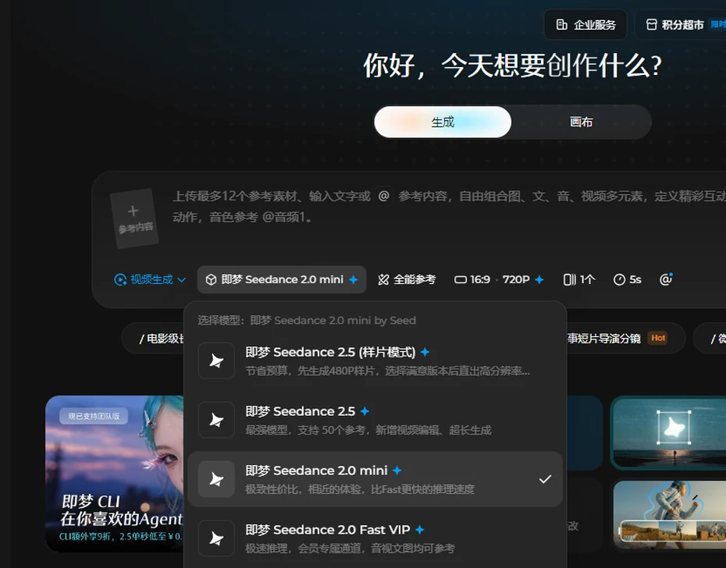
Task: Click the @ mention toolbar icon
Action: [x=666, y=279]
